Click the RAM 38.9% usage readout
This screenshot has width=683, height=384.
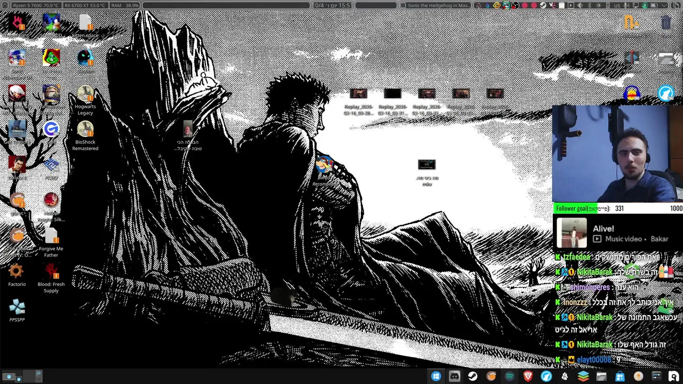click(125, 5)
